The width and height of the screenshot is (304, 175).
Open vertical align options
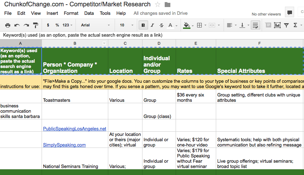pos(242,25)
